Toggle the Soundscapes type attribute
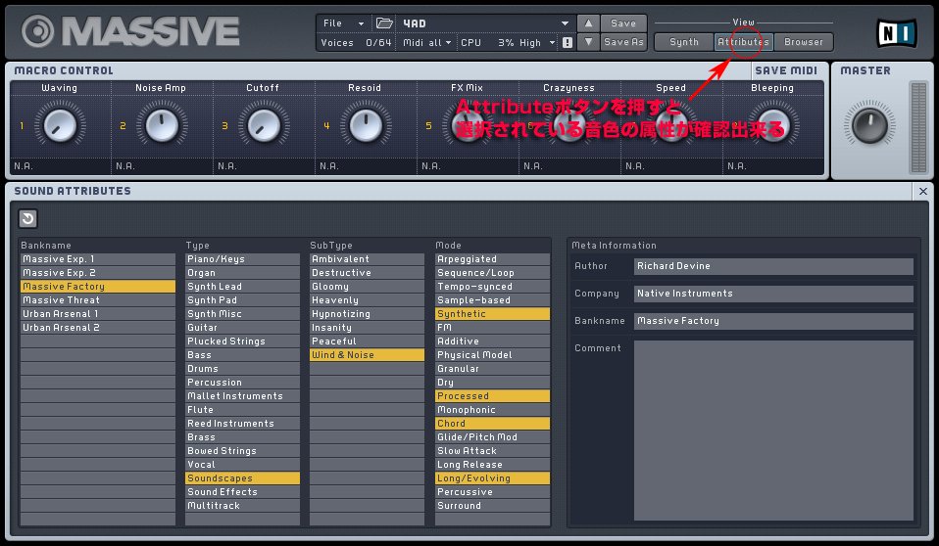This screenshot has height=546, width=939. click(x=242, y=478)
